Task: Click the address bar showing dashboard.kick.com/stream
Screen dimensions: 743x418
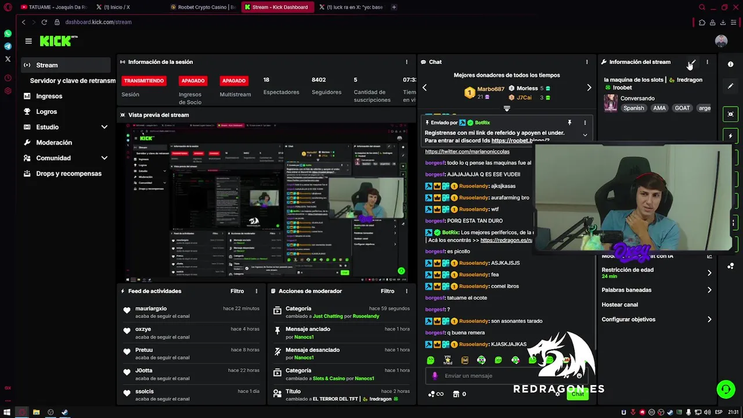Action: pos(98,22)
